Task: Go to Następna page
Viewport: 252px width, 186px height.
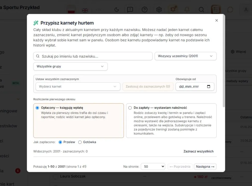Action: (x=205, y=167)
